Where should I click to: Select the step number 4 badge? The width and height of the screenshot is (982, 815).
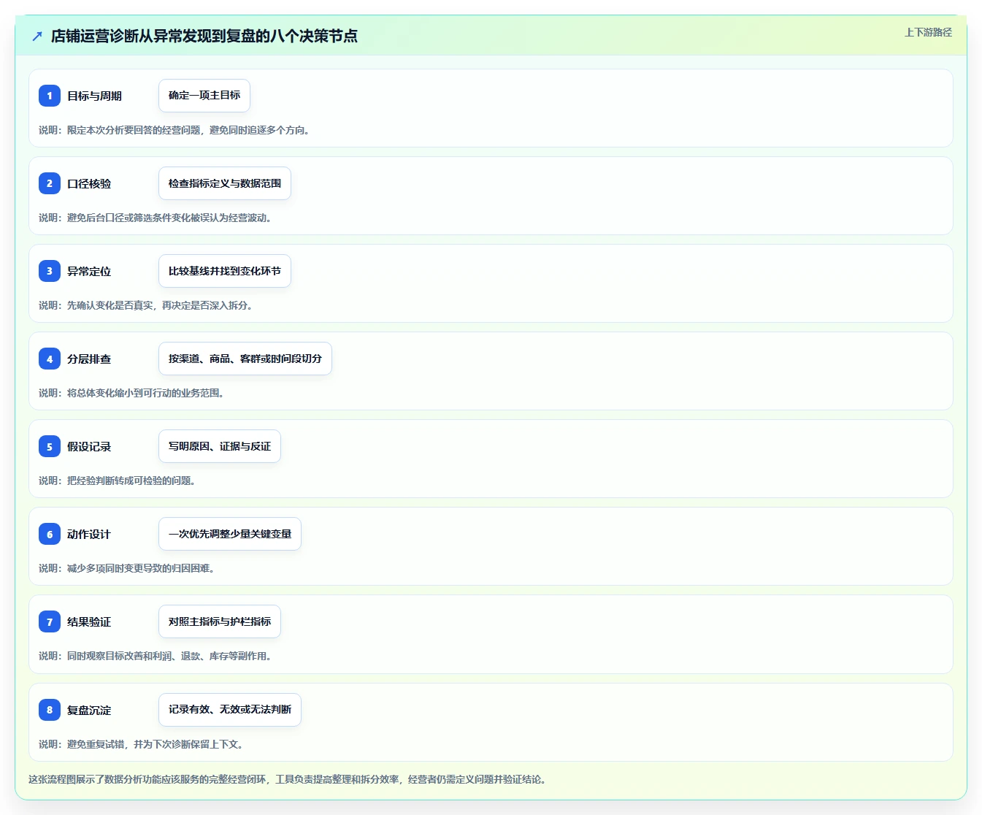click(x=50, y=359)
